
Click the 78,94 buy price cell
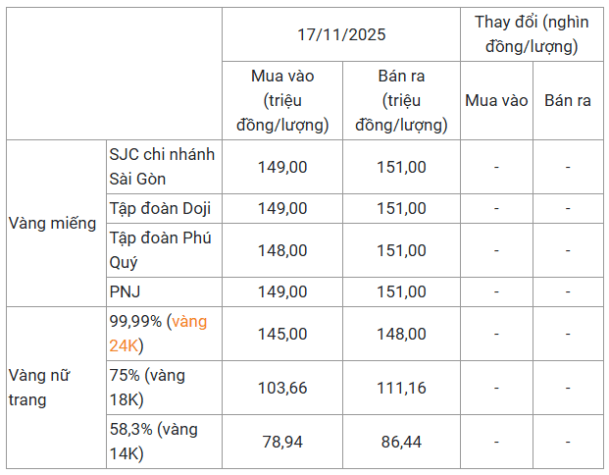tap(282, 442)
